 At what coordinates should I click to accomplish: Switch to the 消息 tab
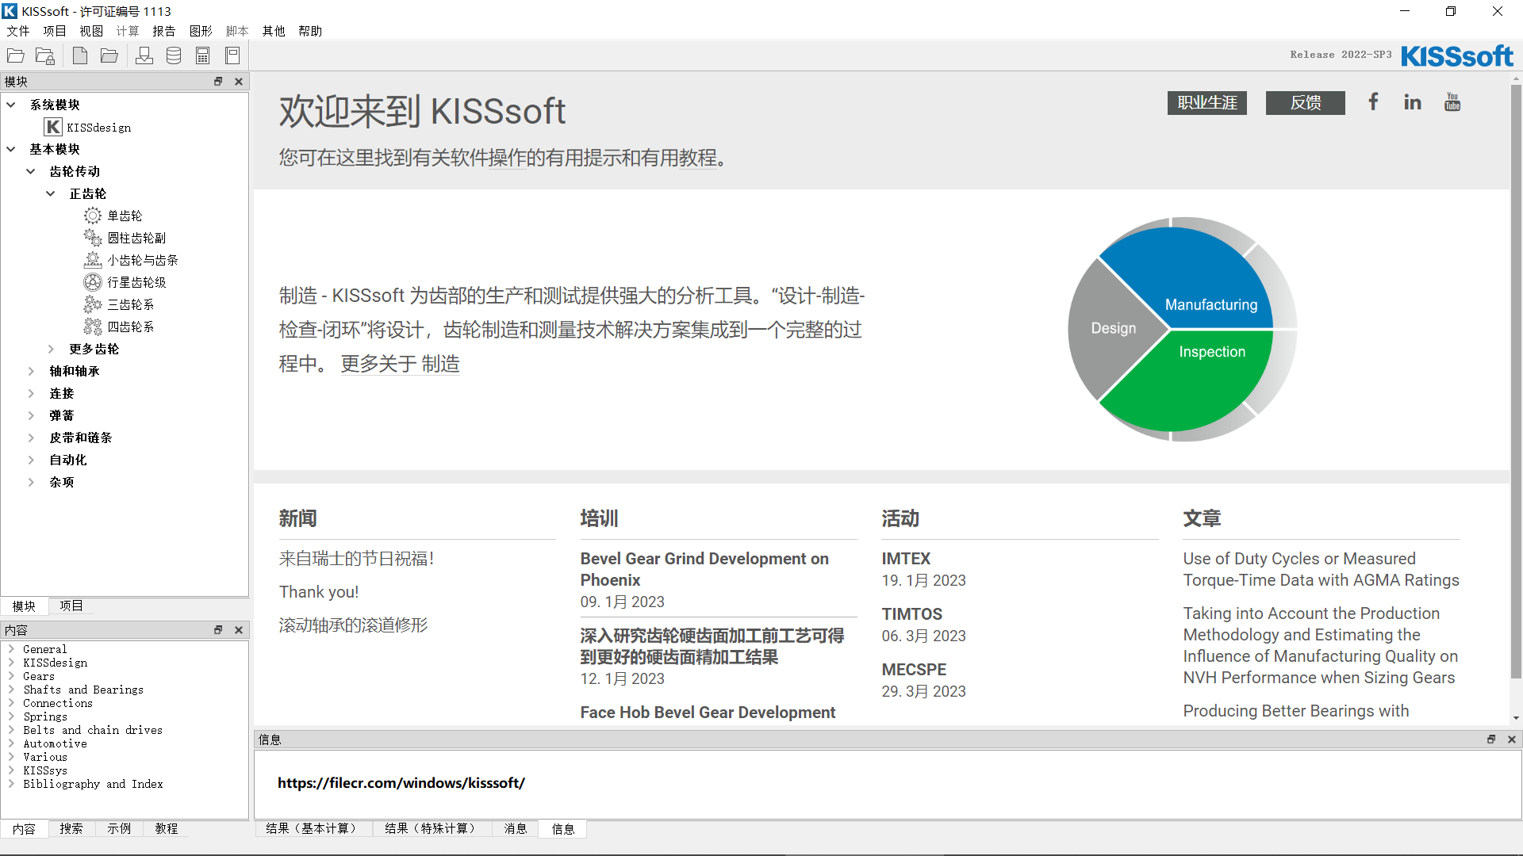[x=516, y=828]
